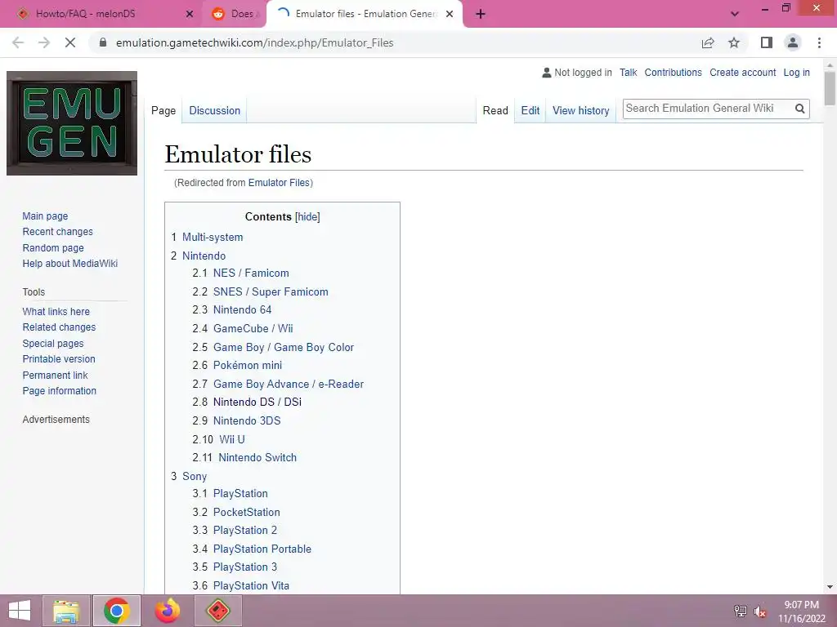The image size is (837, 627).
Task: Open Help about MediaWiki
Action: point(70,264)
